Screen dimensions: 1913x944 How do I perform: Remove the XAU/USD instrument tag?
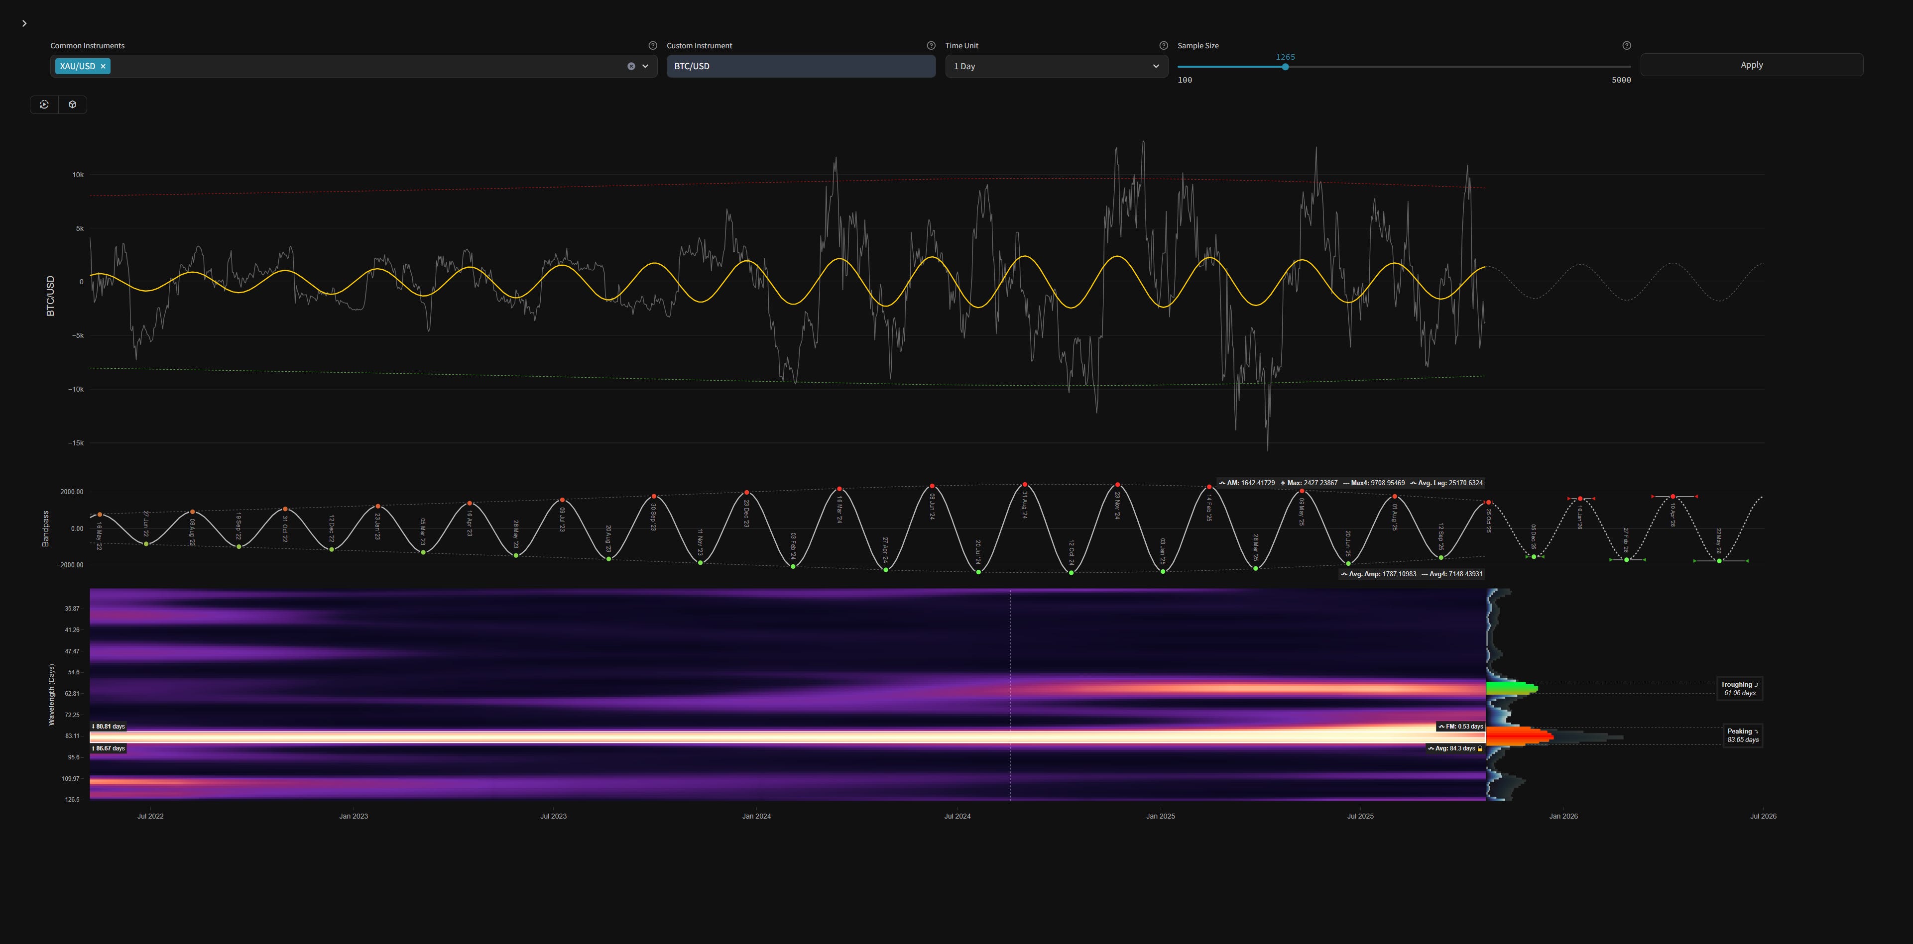click(x=103, y=66)
